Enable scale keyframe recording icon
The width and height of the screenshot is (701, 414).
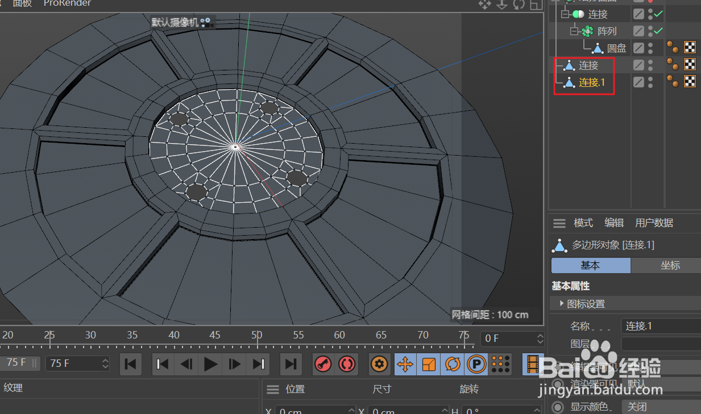tap(429, 365)
